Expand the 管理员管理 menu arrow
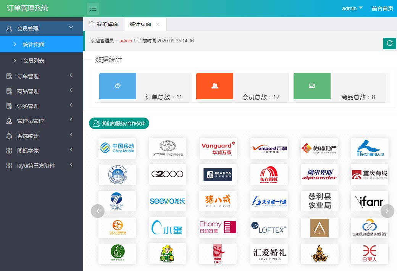Viewport: 397px width, 271px height. 71,119
